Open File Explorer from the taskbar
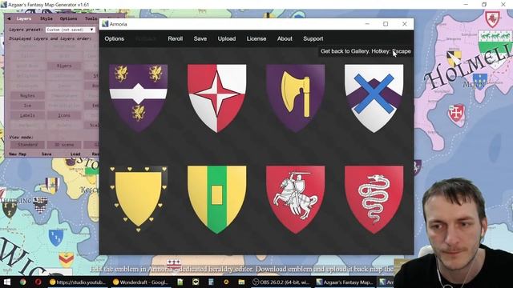The image size is (513, 288). [241, 282]
